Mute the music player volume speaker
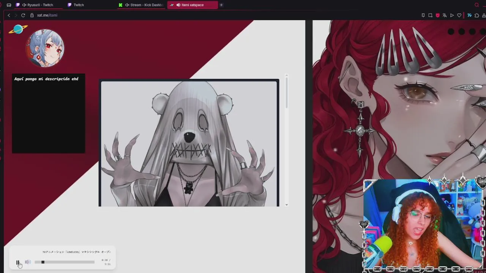This screenshot has width=486, height=273. tap(28, 262)
